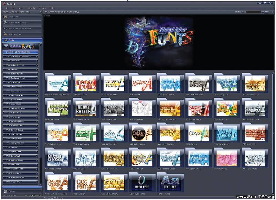Expand arrow on V08: Western Gold row
Screen dimensions: 276x200
click(36, 87)
